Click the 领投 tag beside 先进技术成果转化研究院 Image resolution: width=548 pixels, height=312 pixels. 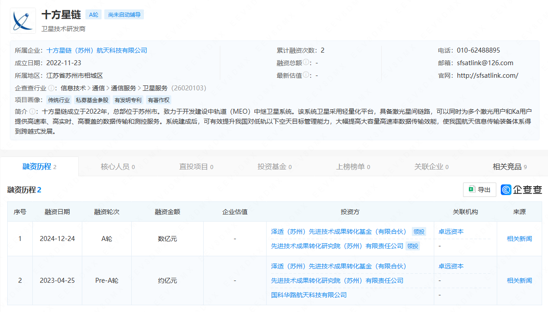(x=413, y=246)
